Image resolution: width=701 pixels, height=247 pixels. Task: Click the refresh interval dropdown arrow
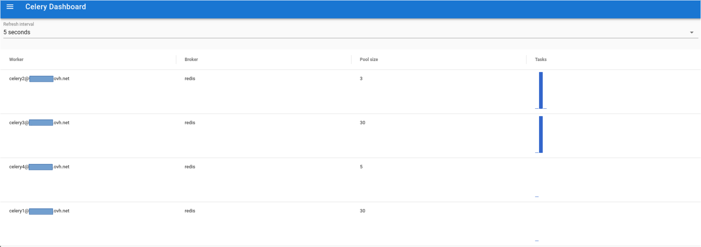tap(692, 32)
